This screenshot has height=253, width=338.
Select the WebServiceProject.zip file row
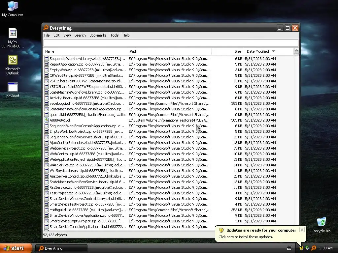[x=169, y=148]
